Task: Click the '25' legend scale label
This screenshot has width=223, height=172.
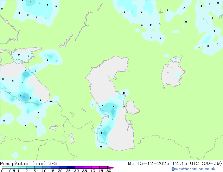Action: (x=68, y=171)
